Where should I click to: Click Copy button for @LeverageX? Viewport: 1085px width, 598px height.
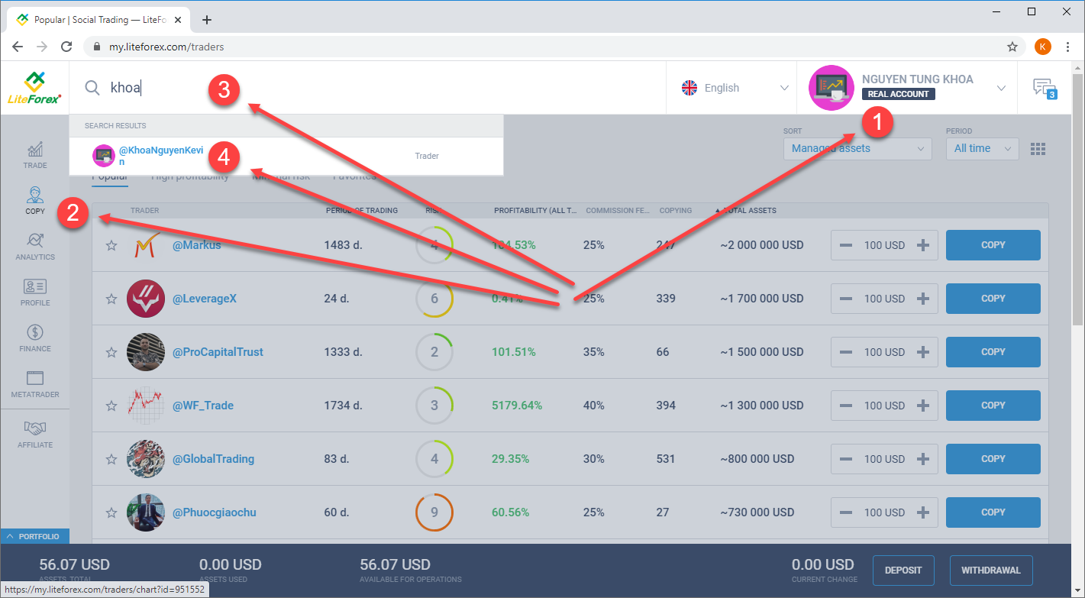[x=993, y=299]
